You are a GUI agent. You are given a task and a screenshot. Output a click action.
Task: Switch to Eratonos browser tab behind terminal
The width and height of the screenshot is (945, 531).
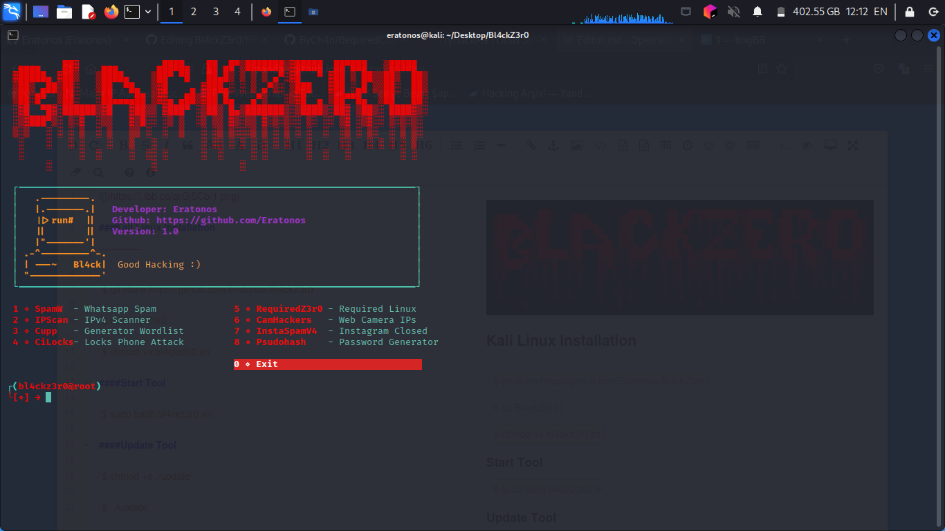coord(67,40)
